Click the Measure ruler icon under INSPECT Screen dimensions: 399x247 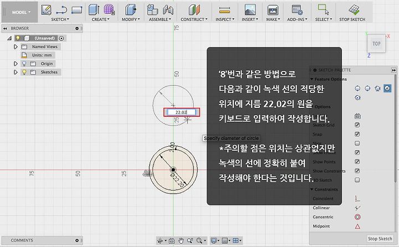pyautogui.click(x=224, y=10)
